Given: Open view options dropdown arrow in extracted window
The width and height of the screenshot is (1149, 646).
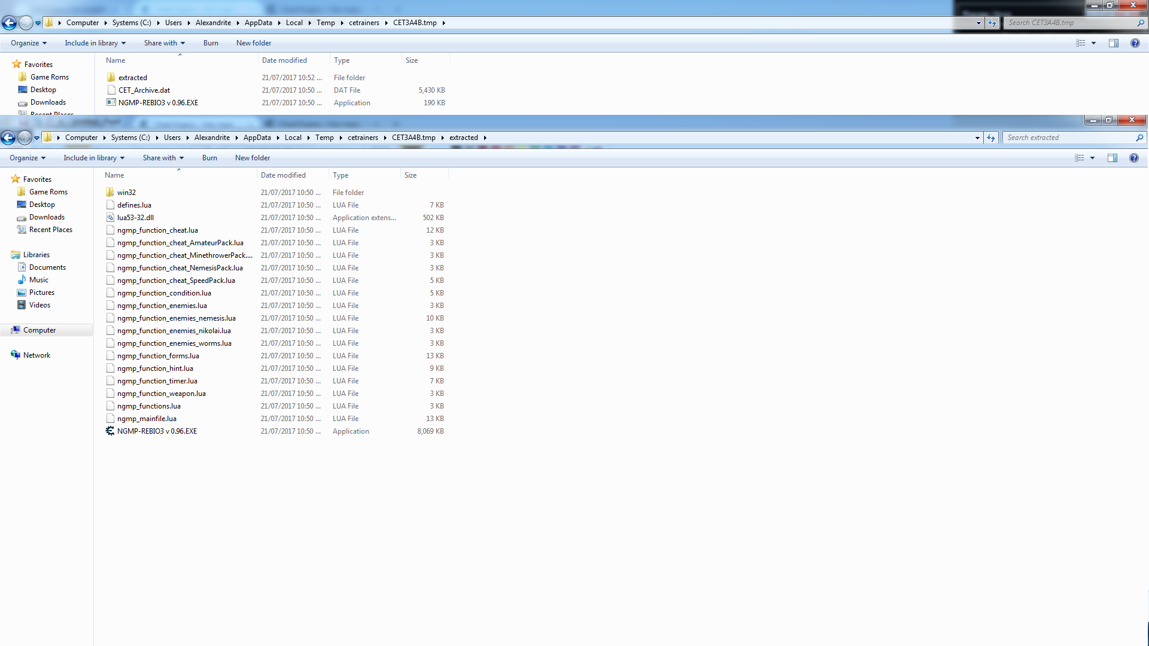Looking at the screenshot, I should point(1092,158).
